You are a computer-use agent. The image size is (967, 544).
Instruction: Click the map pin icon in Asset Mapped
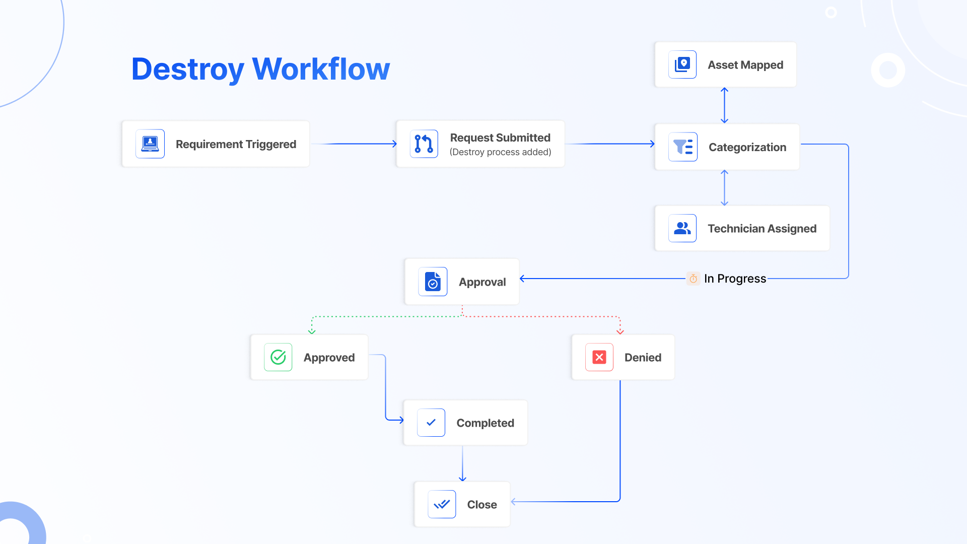(682, 64)
